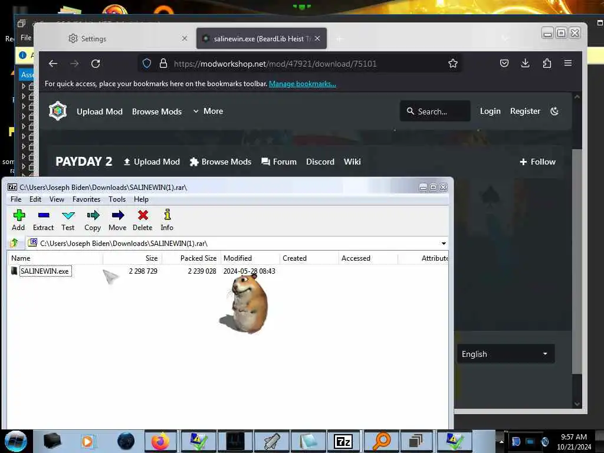Bookmark this page with the star icon
Image resolution: width=604 pixels, height=453 pixels.
(453, 64)
